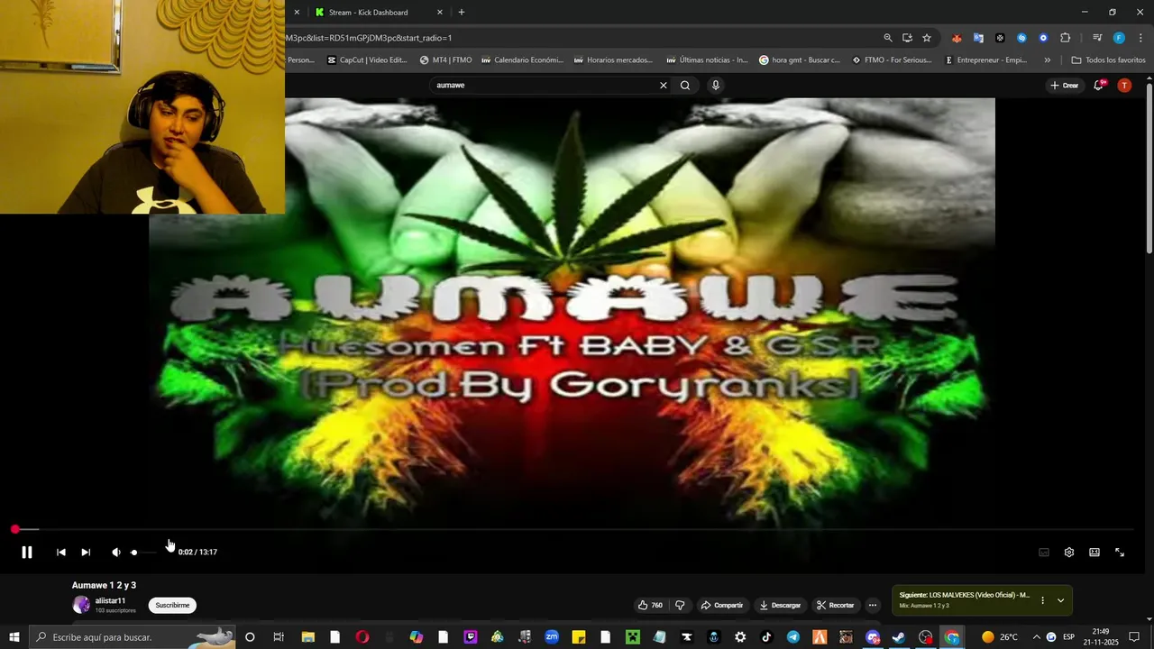Skip to the previous video

click(60, 553)
